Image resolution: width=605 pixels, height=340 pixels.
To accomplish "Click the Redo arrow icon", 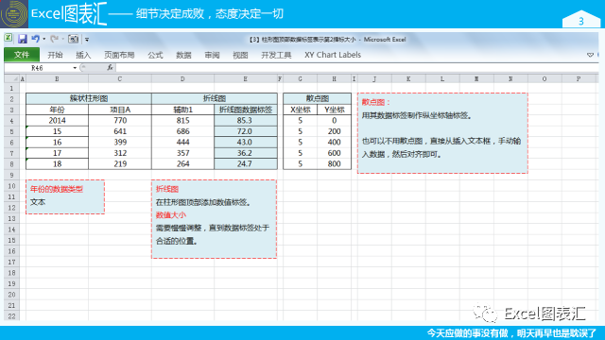I will coord(55,39).
